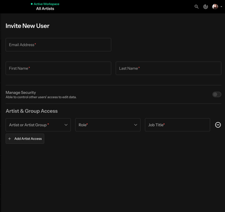Expand the account menu caret
Image resolution: width=225 pixels, height=212 pixels.
[x=221, y=7]
